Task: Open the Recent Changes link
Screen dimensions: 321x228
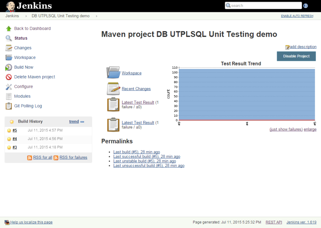Action: pos(136,89)
